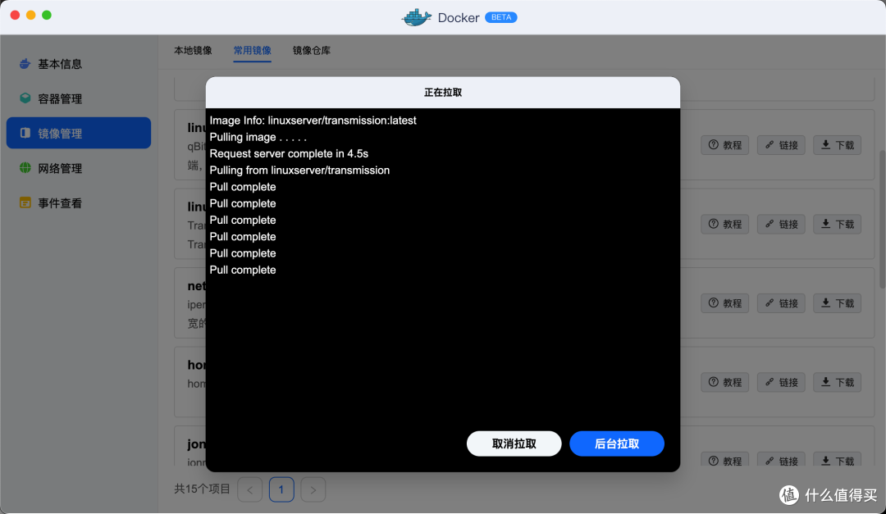This screenshot has height=514, width=886.
Task: Open 教程 for the fifth image row
Action: 725,460
